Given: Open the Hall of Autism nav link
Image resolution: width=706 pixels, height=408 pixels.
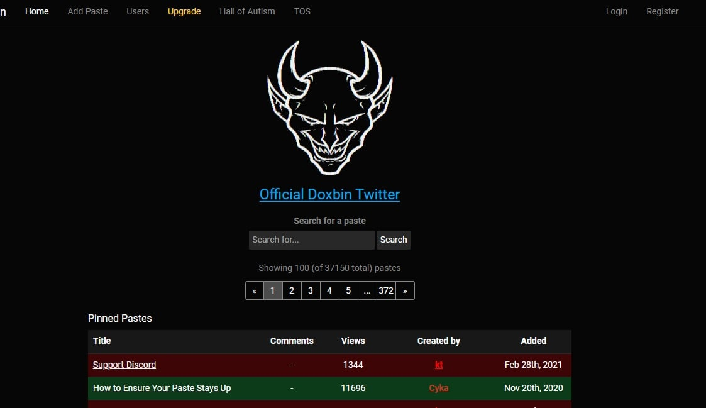Looking at the screenshot, I should (x=247, y=11).
